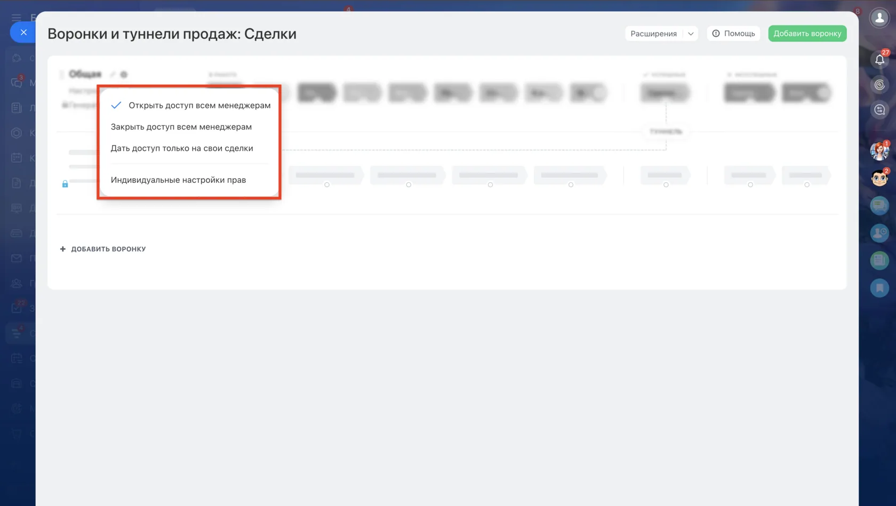The height and width of the screenshot is (506, 896).
Task: Close the sales funnels slider panel
Action: (x=23, y=33)
